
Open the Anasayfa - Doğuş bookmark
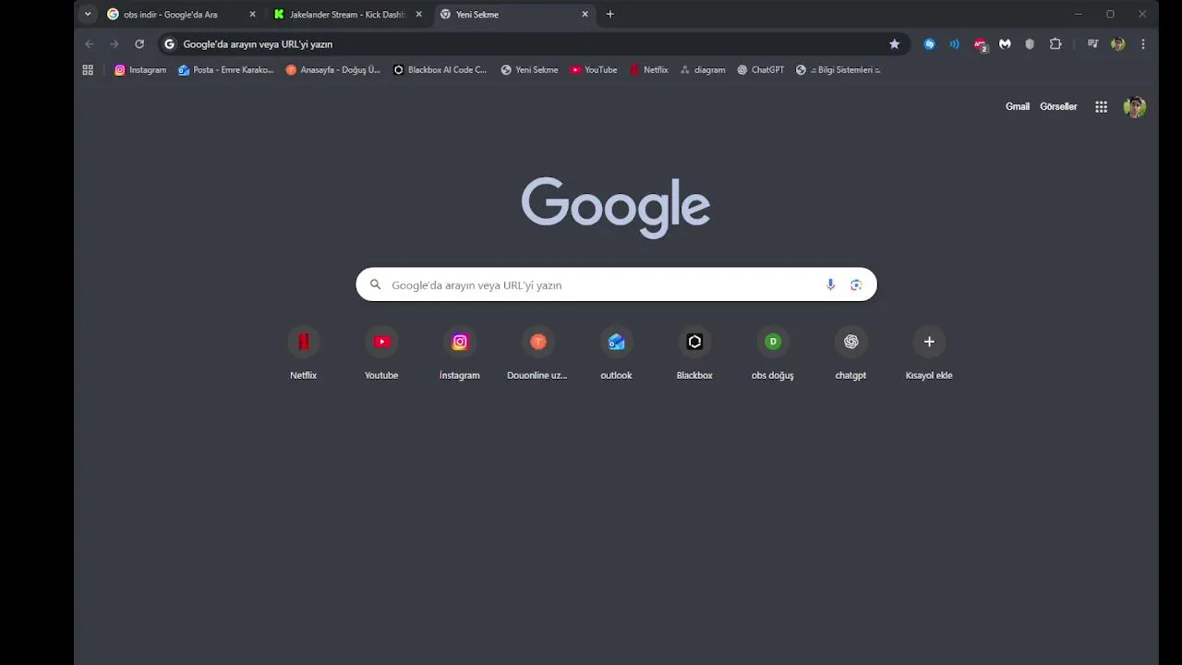333,69
